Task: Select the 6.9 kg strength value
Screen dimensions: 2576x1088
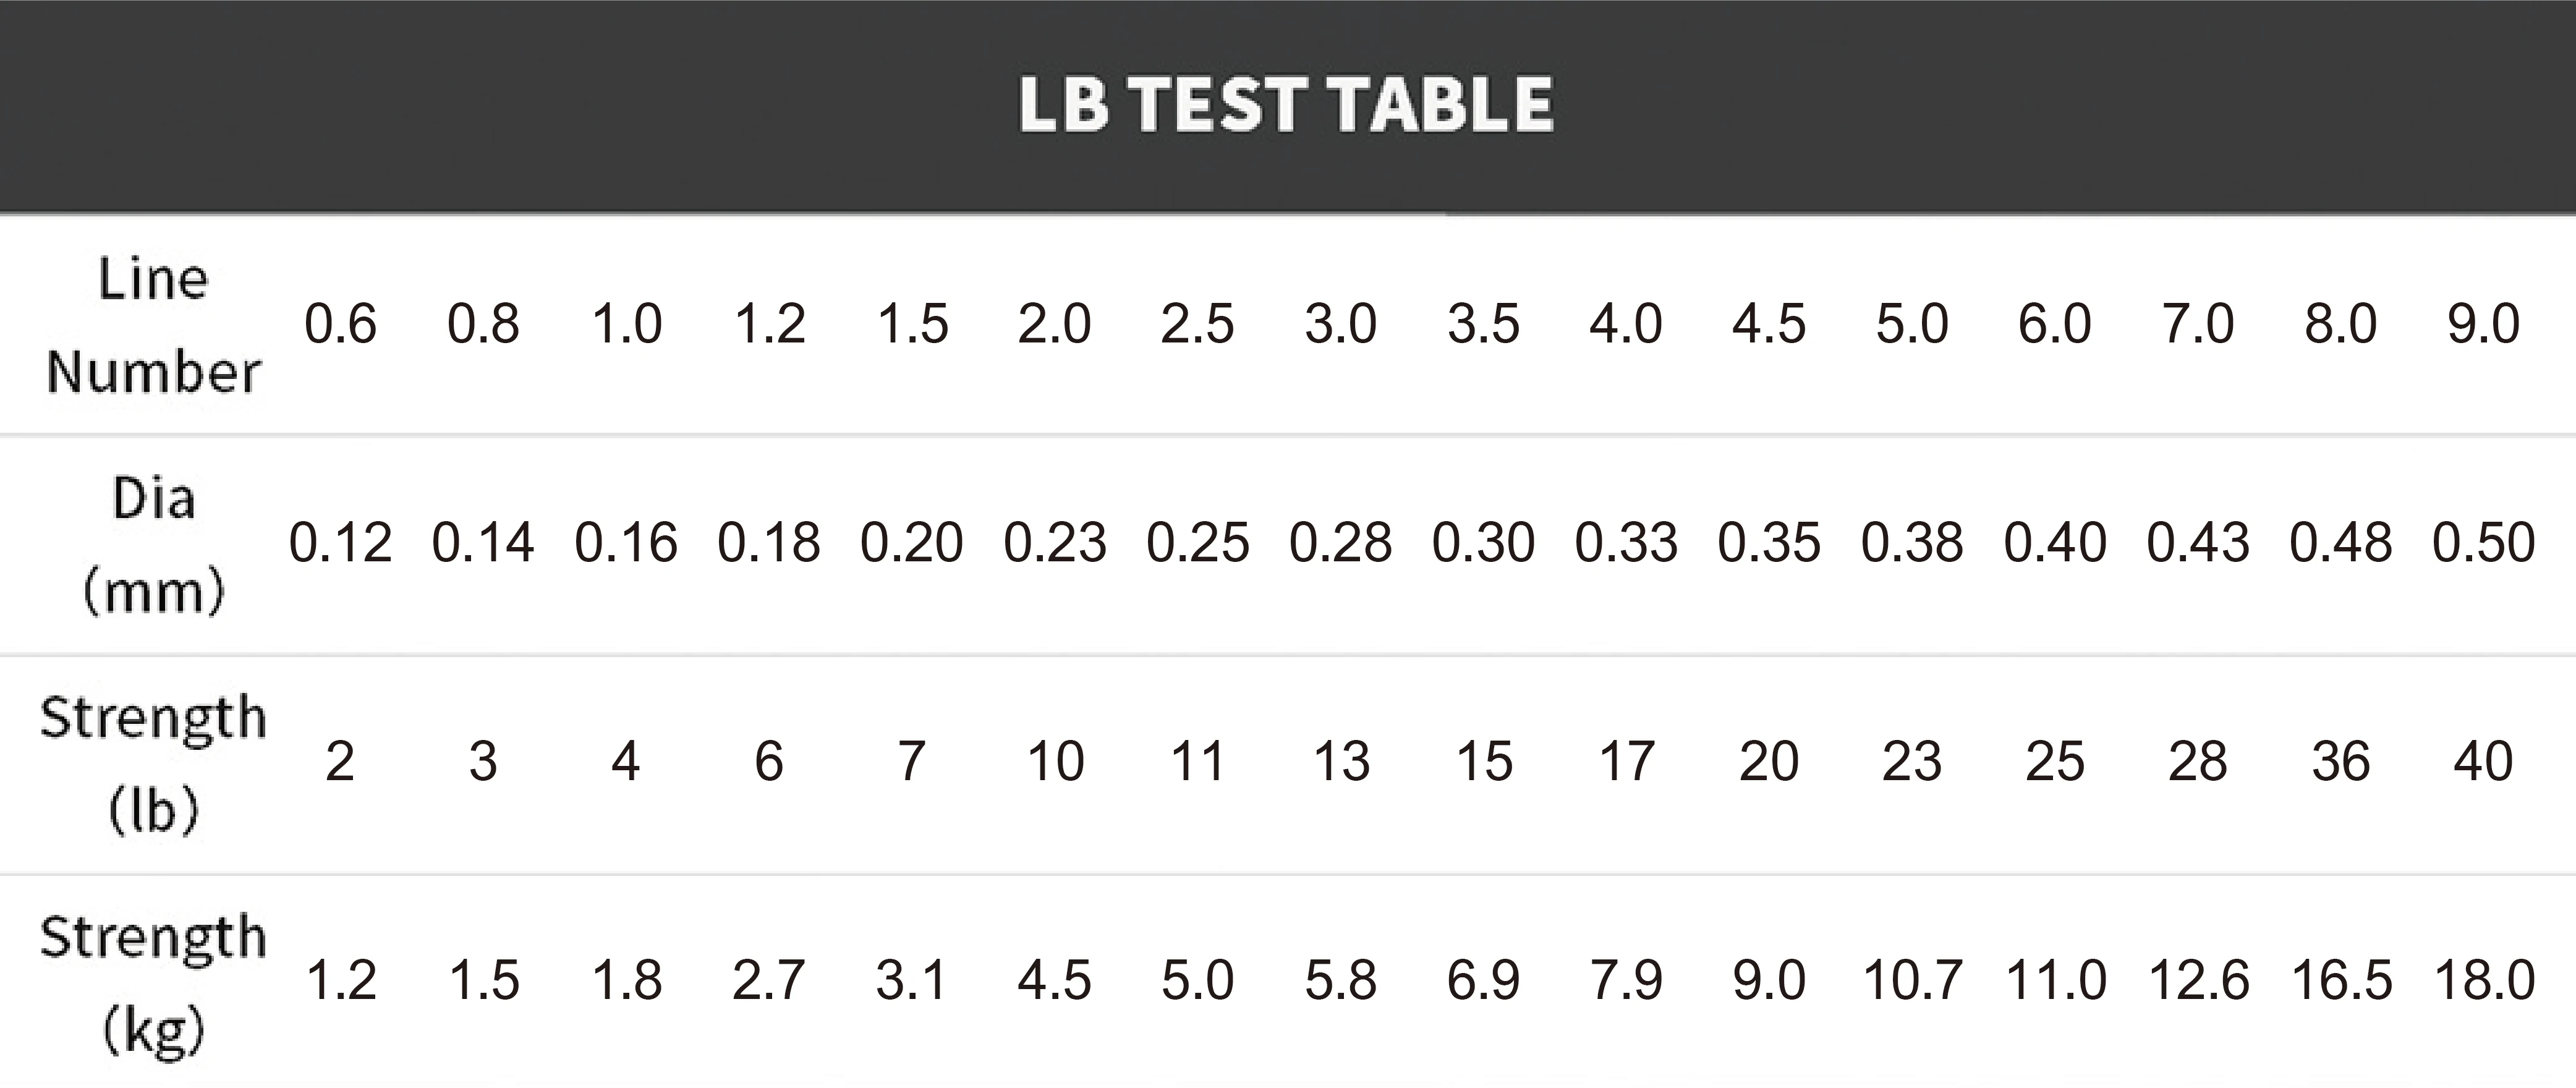Action: [x=1483, y=980]
